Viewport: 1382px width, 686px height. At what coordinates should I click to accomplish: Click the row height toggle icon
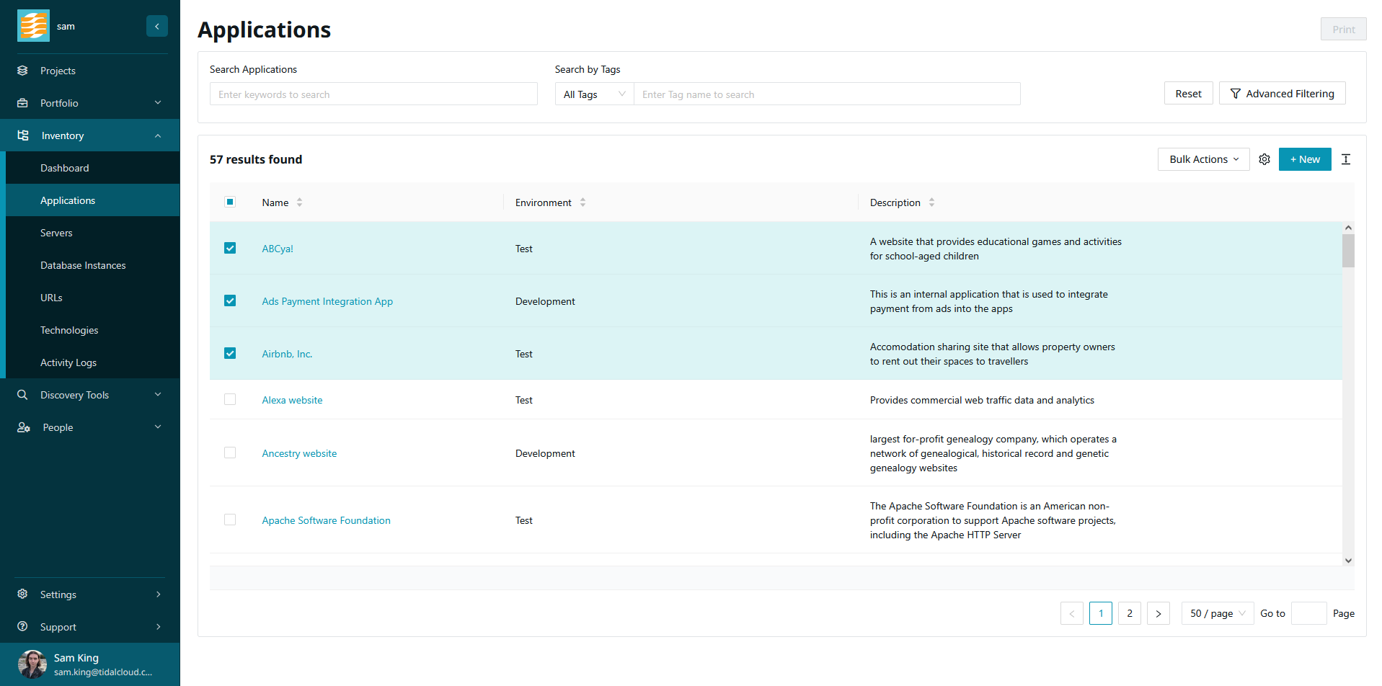[x=1345, y=159]
